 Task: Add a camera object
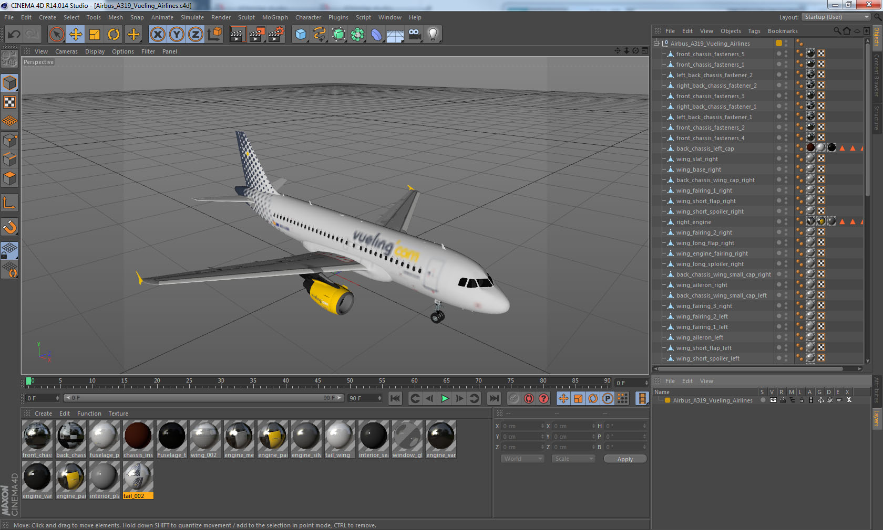tap(415, 35)
